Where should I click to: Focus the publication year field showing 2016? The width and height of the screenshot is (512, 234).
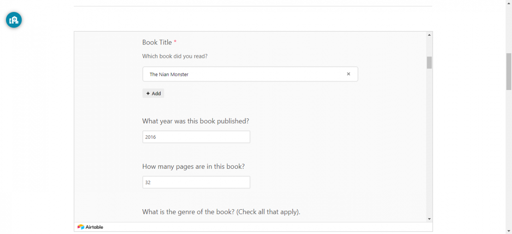[196, 137]
